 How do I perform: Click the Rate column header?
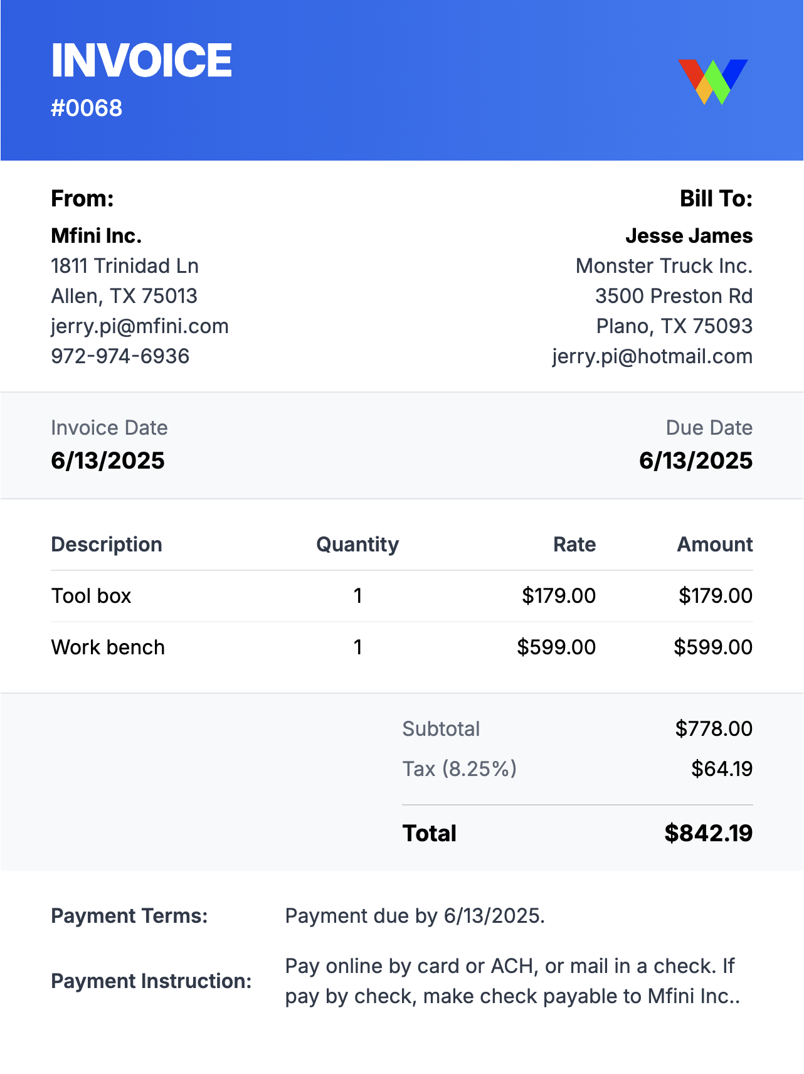(574, 545)
